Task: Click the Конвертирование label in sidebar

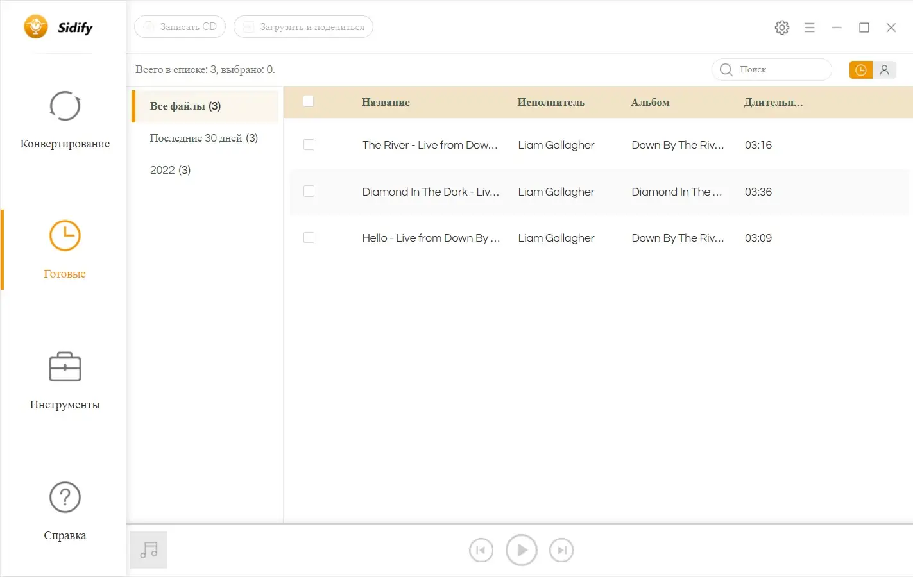Action: 65,144
